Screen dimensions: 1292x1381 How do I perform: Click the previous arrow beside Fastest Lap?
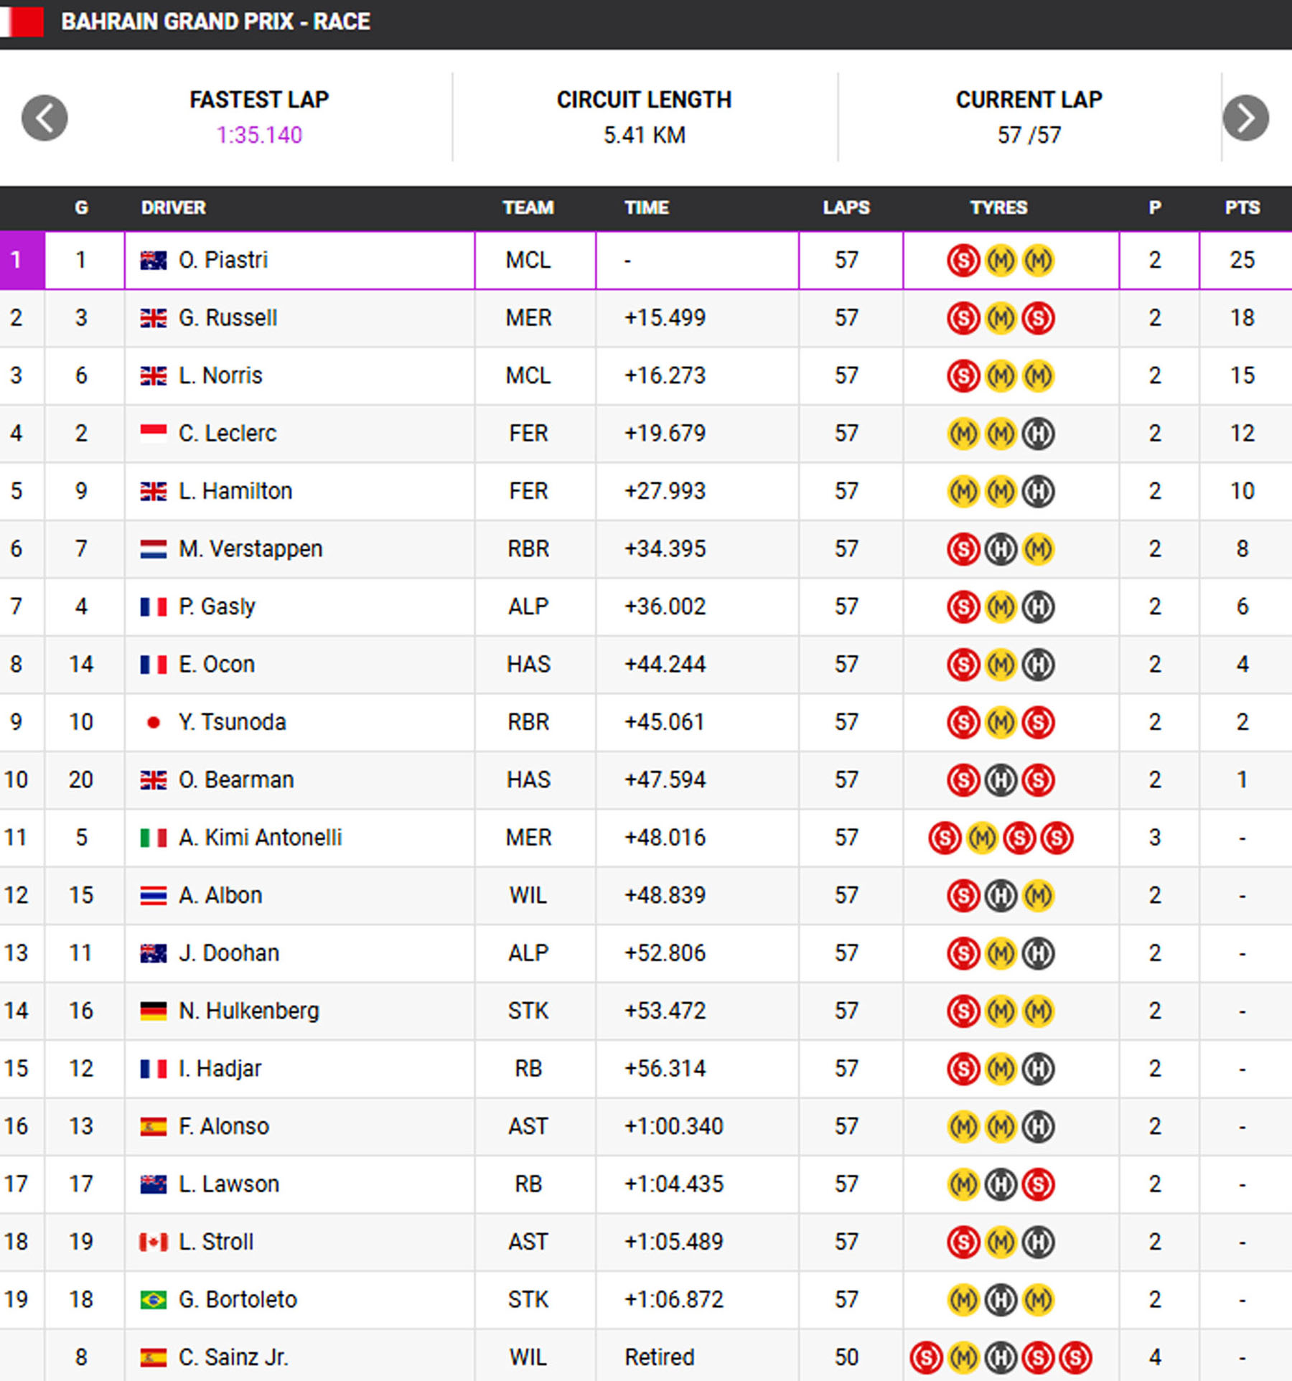[x=45, y=118]
